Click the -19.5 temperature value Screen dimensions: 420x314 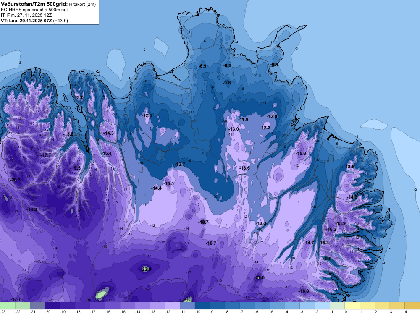click(x=75, y=168)
